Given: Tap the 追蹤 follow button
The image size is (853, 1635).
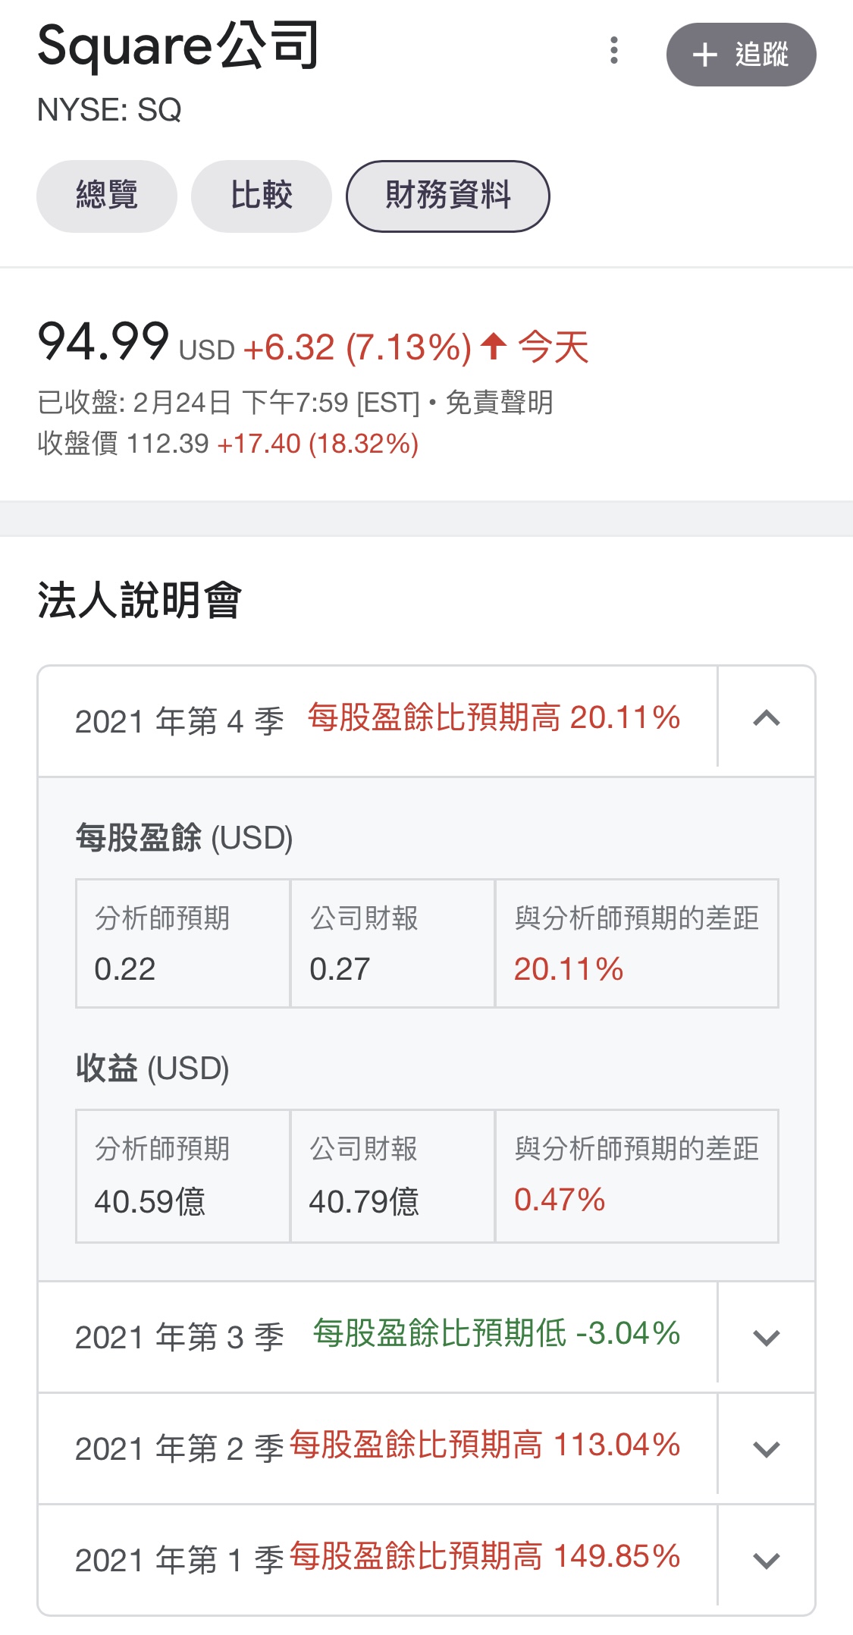Looking at the screenshot, I should coord(741,55).
